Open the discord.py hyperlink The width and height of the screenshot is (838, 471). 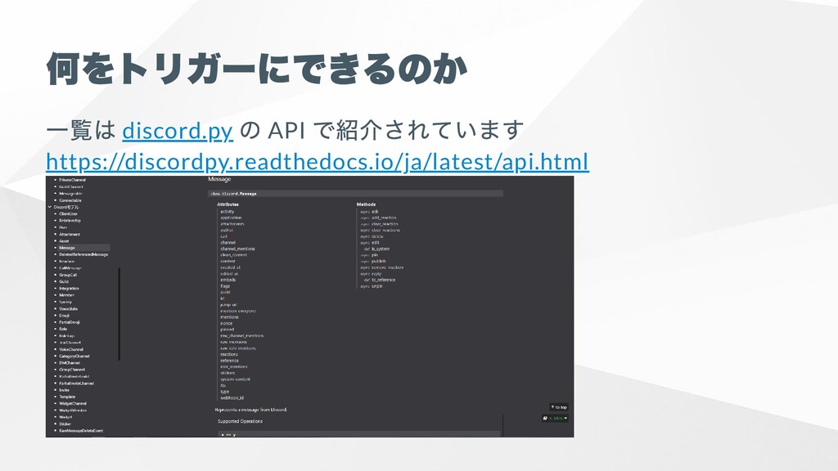pyautogui.click(x=178, y=131)
